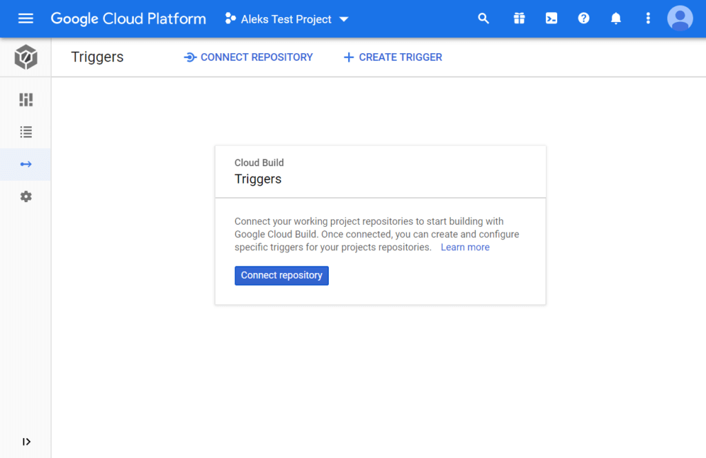Screen dimensions: 706x458
Task: Click the gift icon in top bar
Action: (x=519, y=19)
